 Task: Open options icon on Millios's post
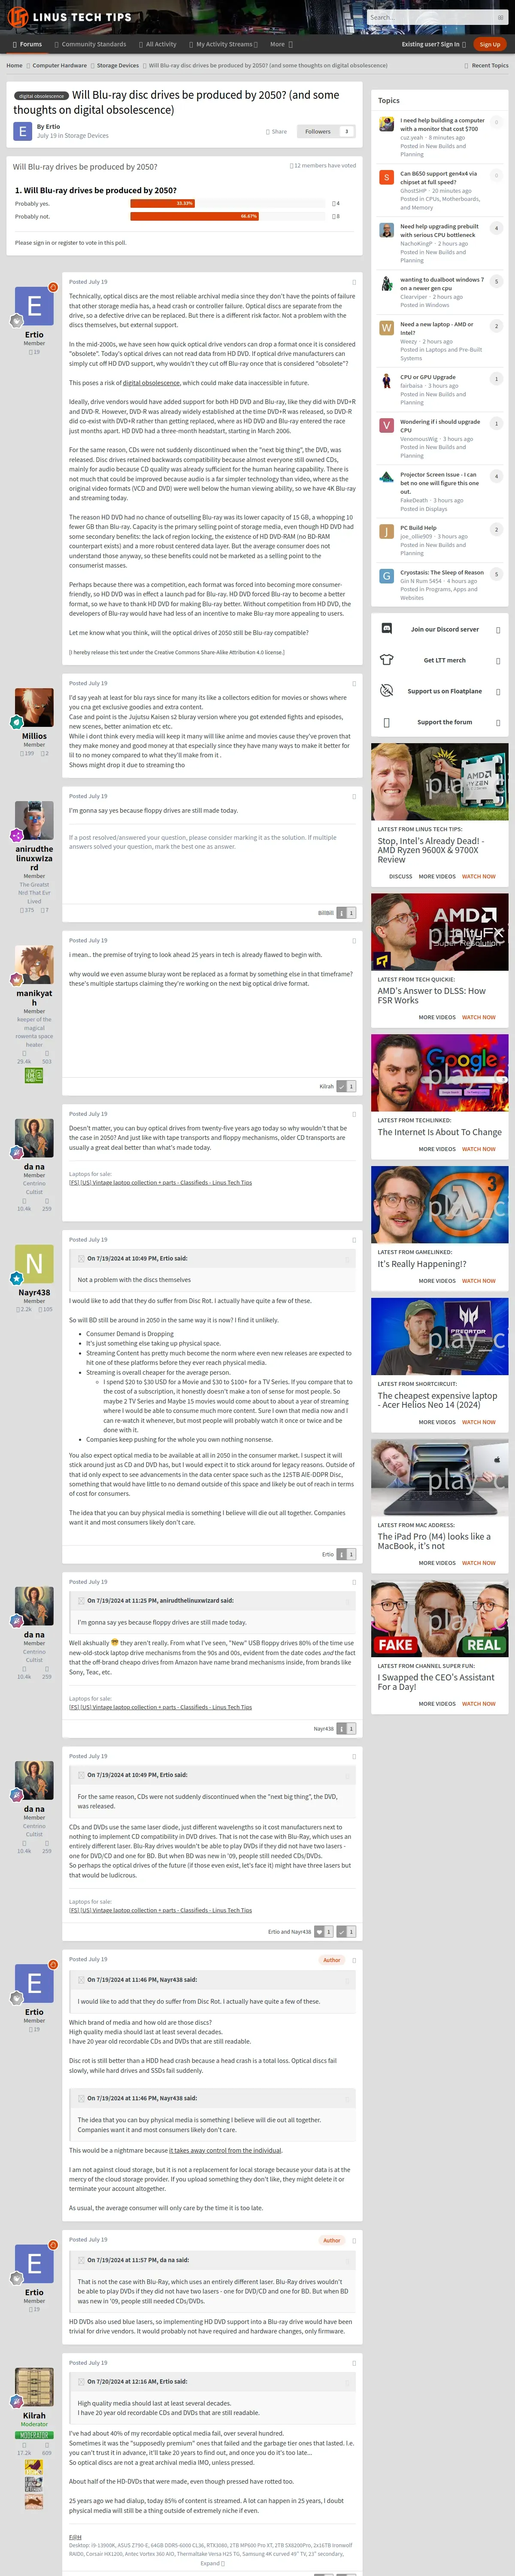(354, 684)
